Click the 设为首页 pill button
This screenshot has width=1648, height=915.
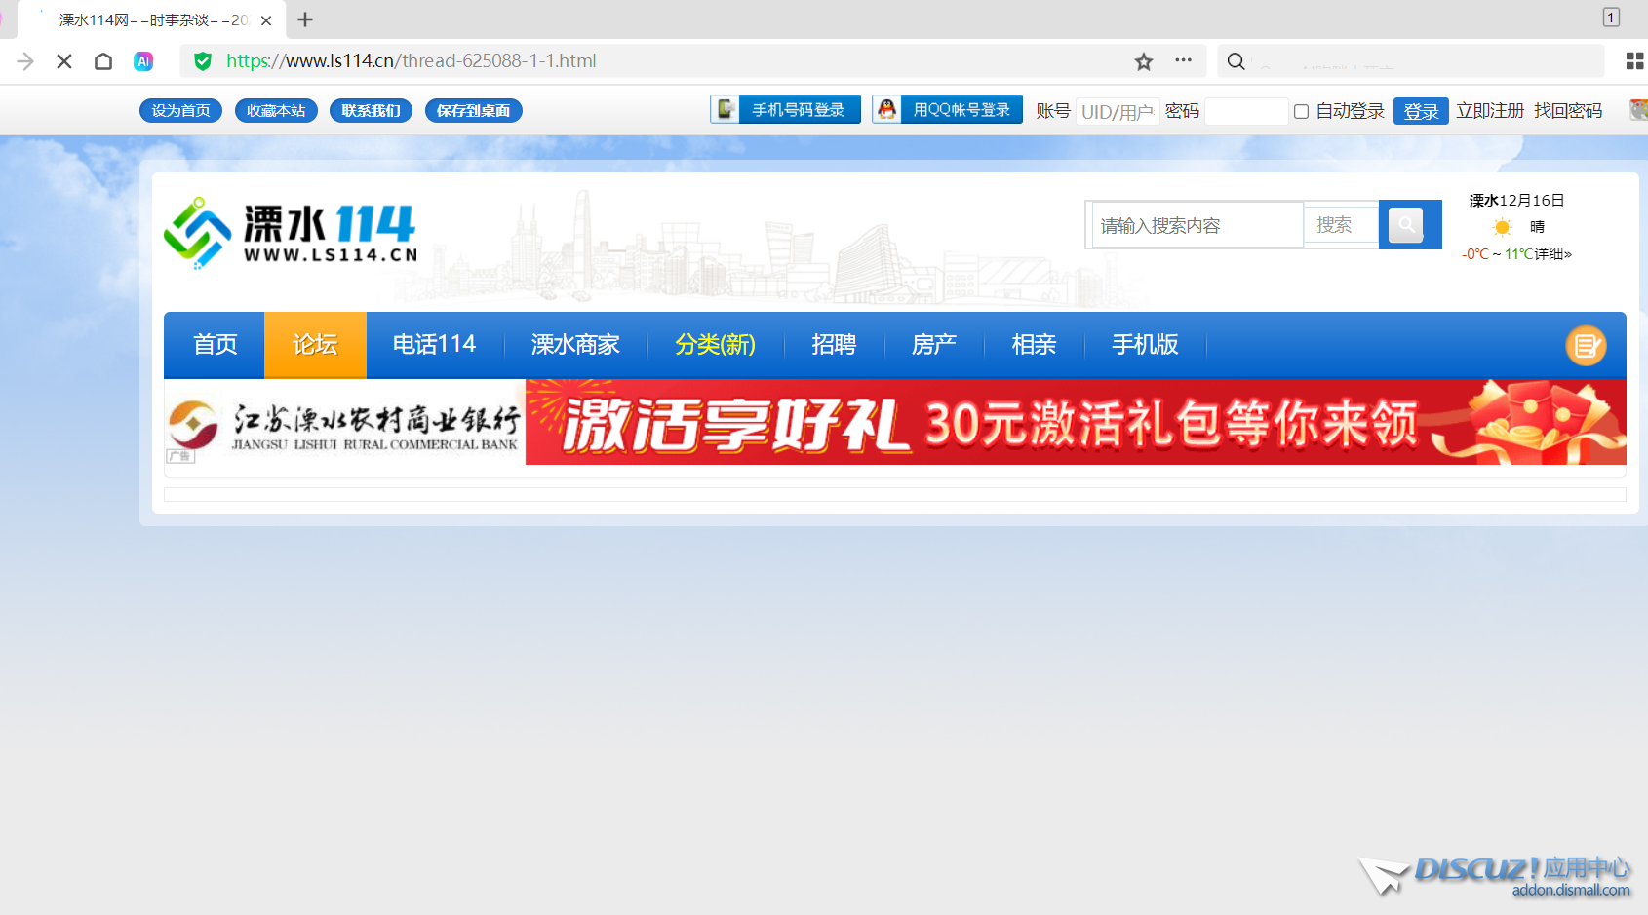(x=180, y=111)
